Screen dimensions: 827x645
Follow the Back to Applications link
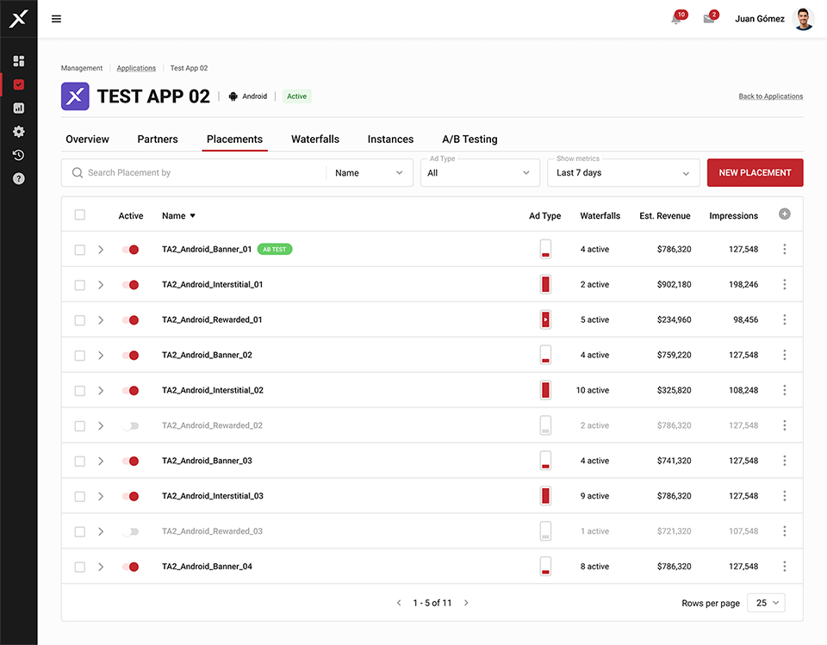click(x=770, y=96)
